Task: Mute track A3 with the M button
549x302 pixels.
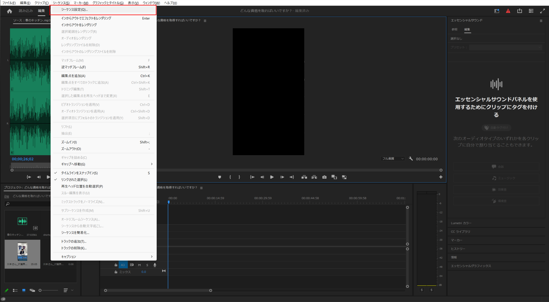Action: coord(140,265)
